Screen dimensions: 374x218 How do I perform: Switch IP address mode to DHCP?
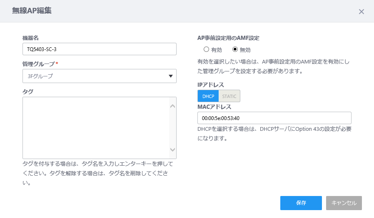(x=208, y=96)
